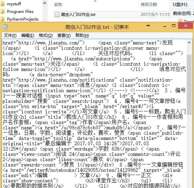194x188 pixels.
Task: Click the 剩余空间 label in details pane
Action: tap(182, 13)
